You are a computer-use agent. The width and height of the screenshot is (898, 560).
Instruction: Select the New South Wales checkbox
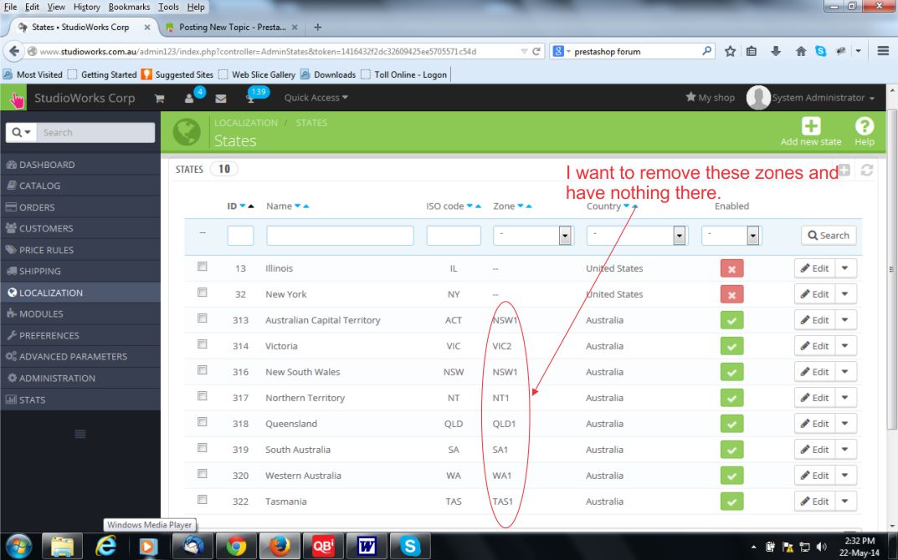pos(203,370)
